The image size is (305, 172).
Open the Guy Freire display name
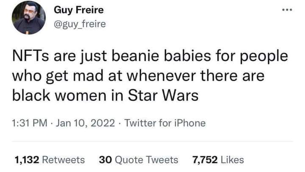[x=79, y=10]
